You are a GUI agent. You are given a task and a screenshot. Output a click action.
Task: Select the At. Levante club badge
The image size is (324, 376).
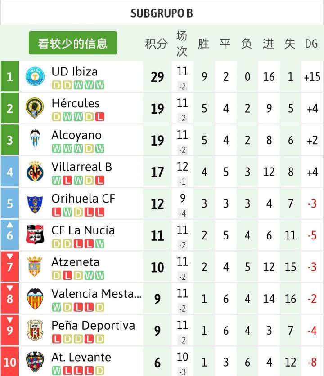[x=35, y=362]
